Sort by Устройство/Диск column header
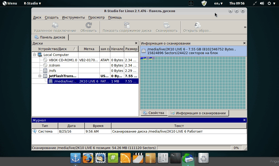The height and width of the screenshot is (166, 279). 55,49
